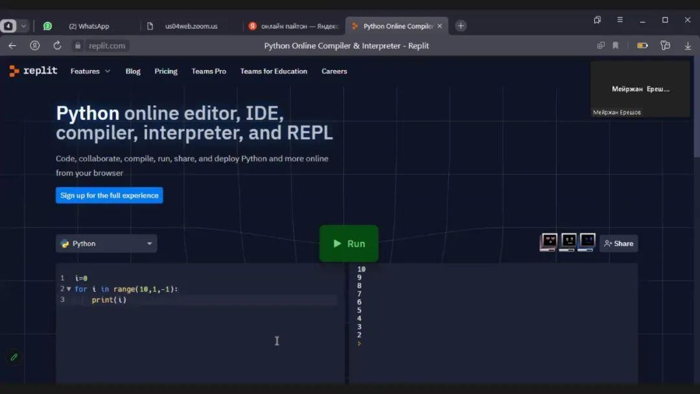700x394 pixels.
Task: Click the for loop range line
Action: pos(126,289)
